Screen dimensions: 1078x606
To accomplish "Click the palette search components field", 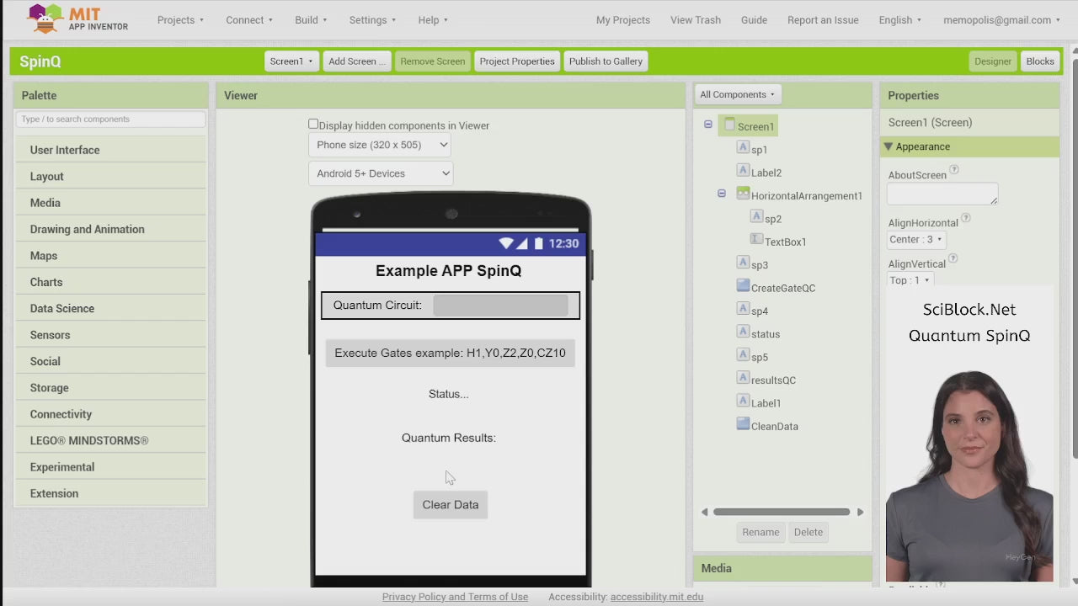I will point(110,120).
